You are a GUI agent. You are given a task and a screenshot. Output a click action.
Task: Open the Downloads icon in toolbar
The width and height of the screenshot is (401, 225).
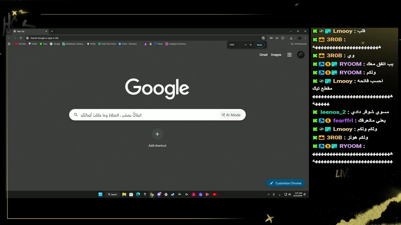point(291,38)
